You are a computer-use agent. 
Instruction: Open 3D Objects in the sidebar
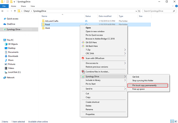(x=13, y=44)
